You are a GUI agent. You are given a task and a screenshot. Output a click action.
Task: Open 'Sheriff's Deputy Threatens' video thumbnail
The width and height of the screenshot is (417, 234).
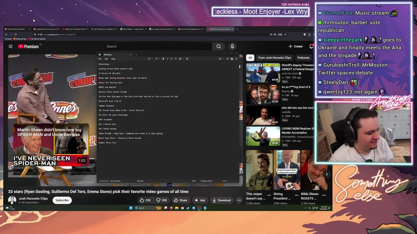pyautogui.click(x=263, y=72)
